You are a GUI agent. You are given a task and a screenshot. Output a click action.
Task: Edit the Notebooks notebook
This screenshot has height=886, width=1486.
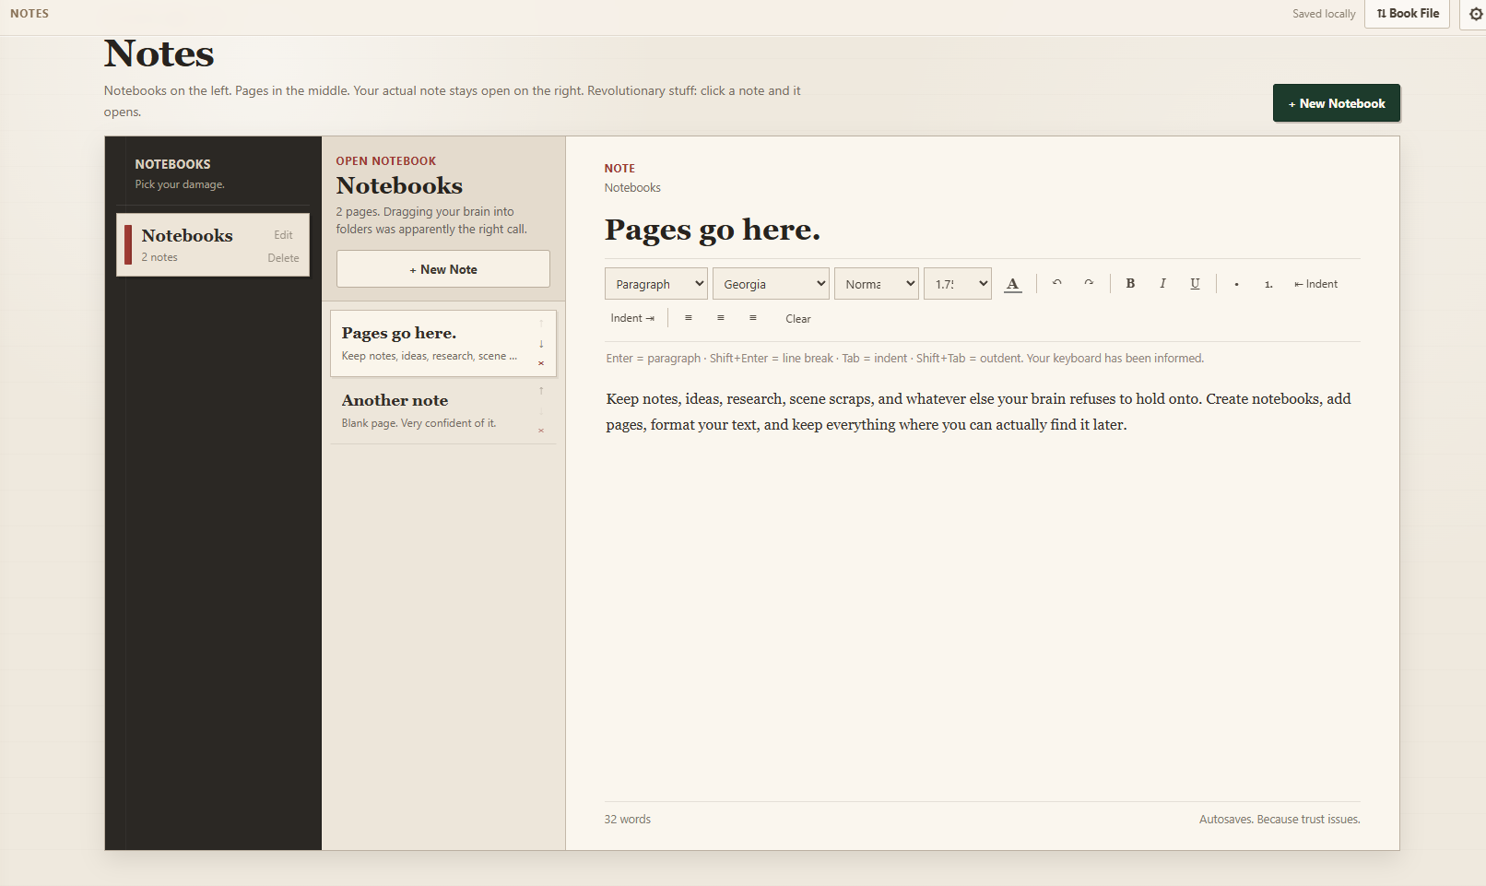283,235
